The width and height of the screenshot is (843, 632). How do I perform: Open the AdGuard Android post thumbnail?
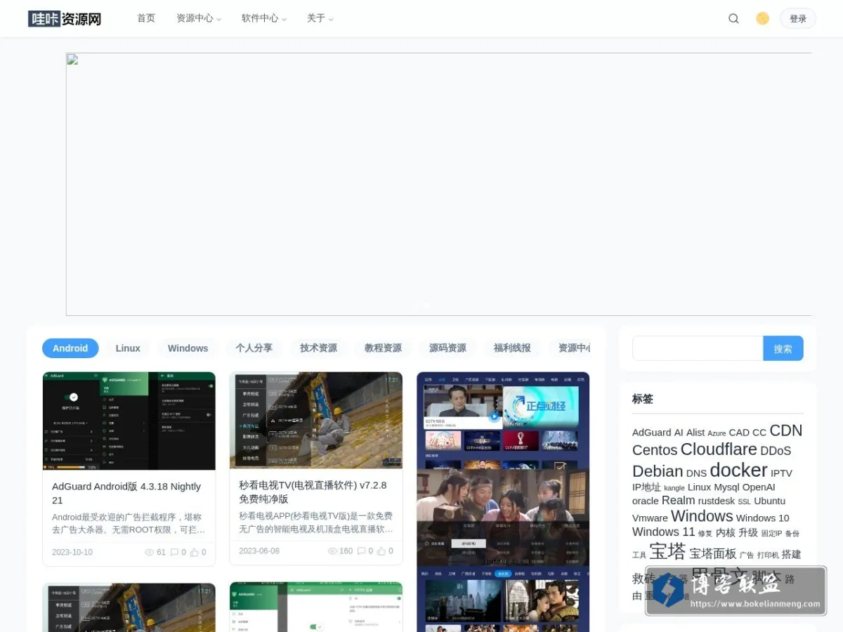(129, 421)
